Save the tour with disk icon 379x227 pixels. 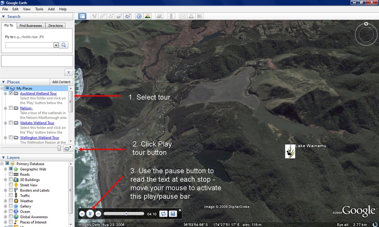coord(173,214)
